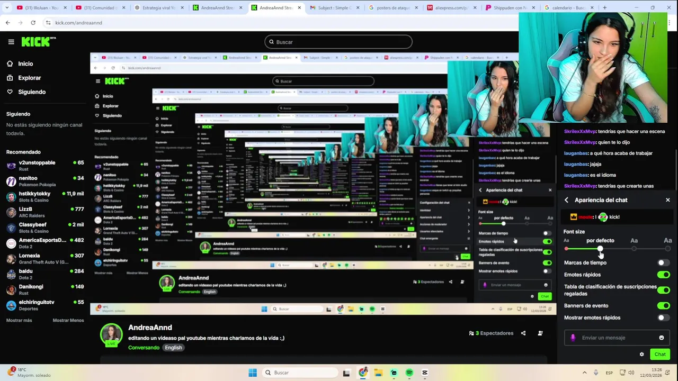Click the Conversando category tag
The image size is (678, 381).
144,348
